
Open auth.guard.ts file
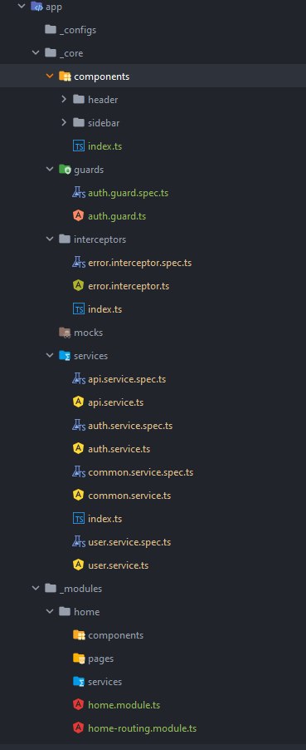pyautogui.click(x=117, y=216)
